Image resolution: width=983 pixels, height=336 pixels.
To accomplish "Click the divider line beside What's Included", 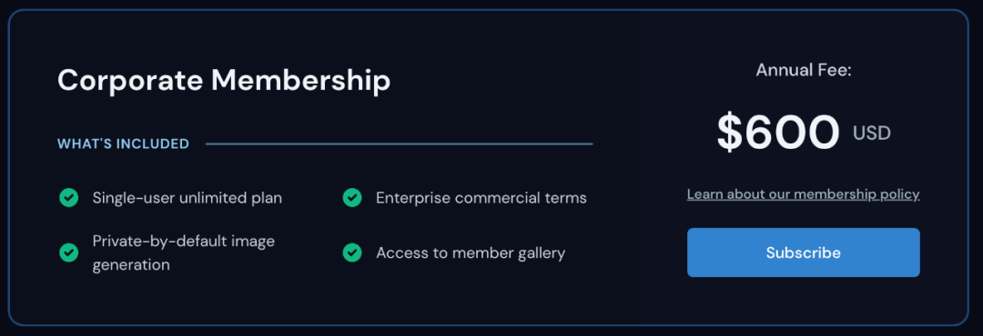I will (x=399, y=143).
